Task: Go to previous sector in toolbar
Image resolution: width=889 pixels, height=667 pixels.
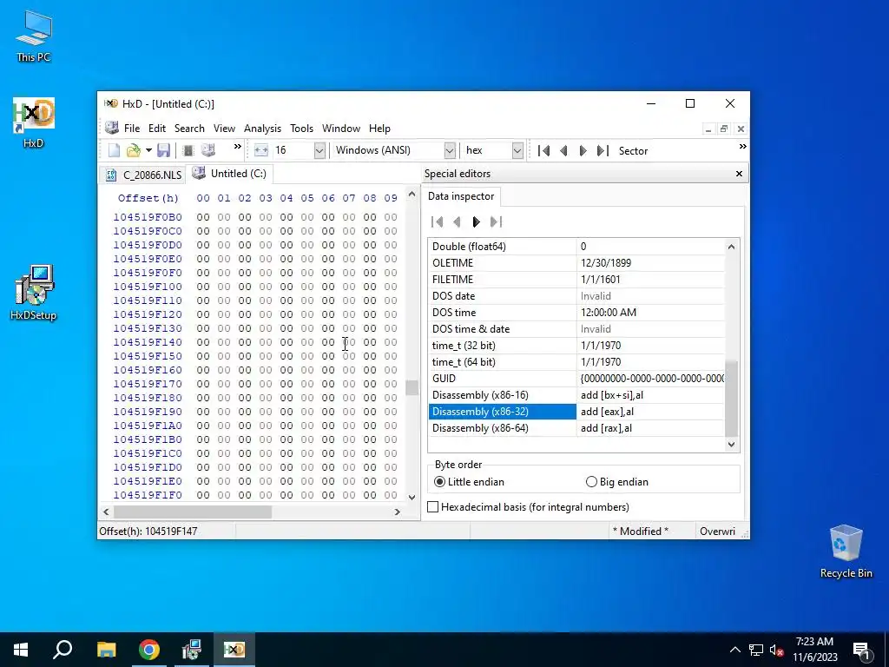Action: coord(563,150)
